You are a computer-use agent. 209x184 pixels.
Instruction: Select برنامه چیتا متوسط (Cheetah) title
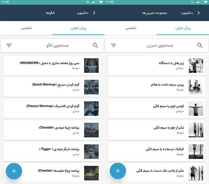tap(59, 171)
